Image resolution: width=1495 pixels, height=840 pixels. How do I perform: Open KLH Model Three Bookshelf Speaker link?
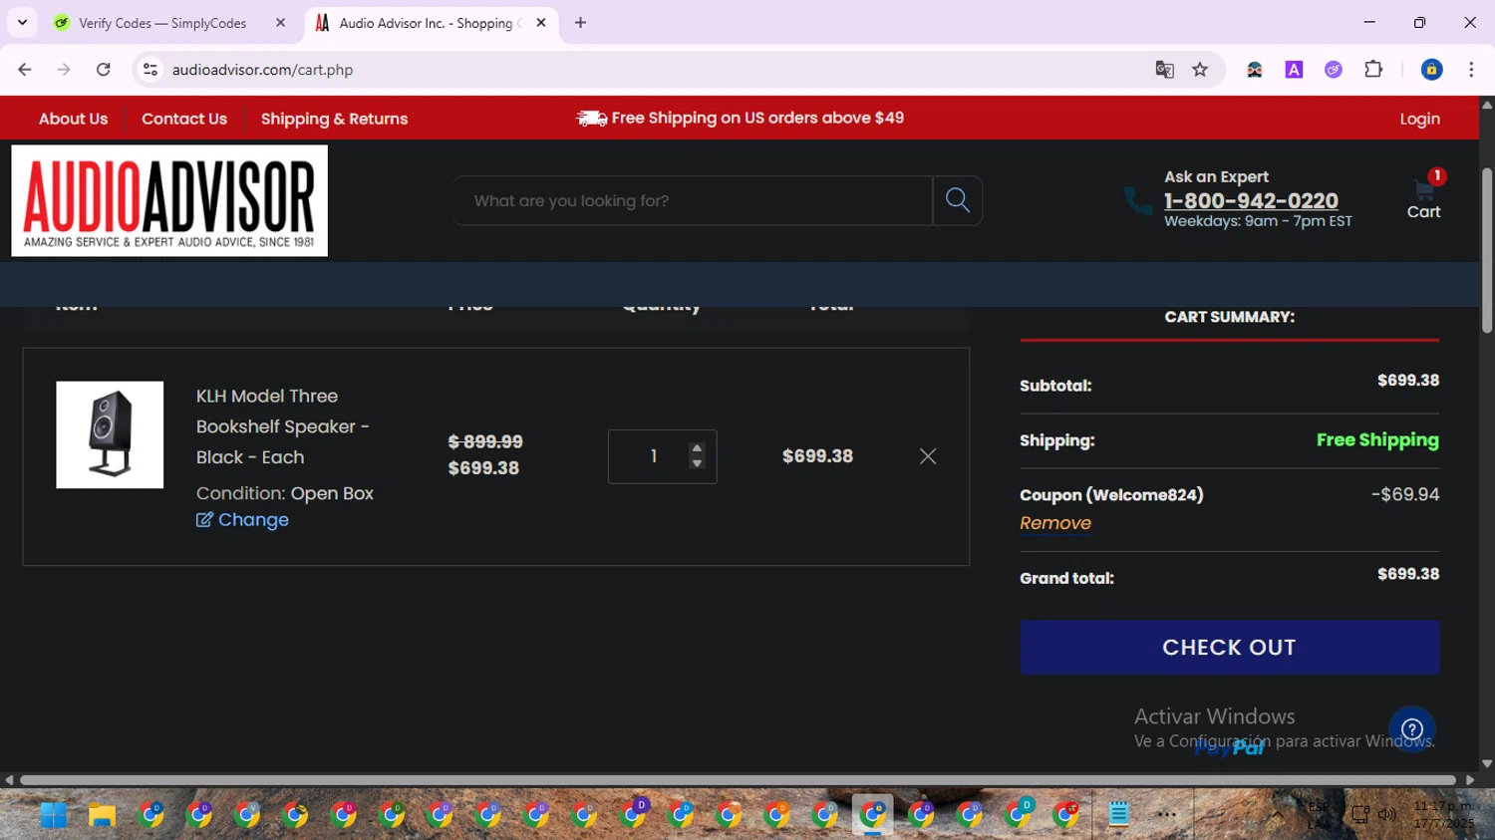coord(282,426)
